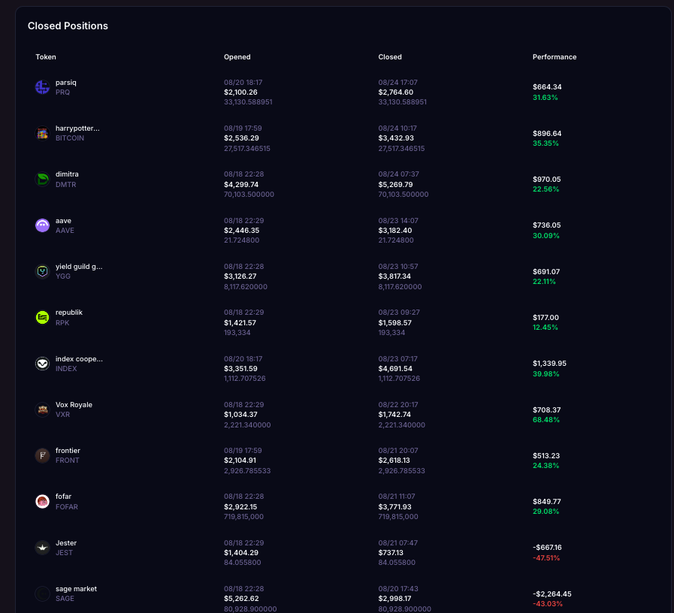
Task: Click the 68.48% gain figure
Action: click(x=546, y=419)
